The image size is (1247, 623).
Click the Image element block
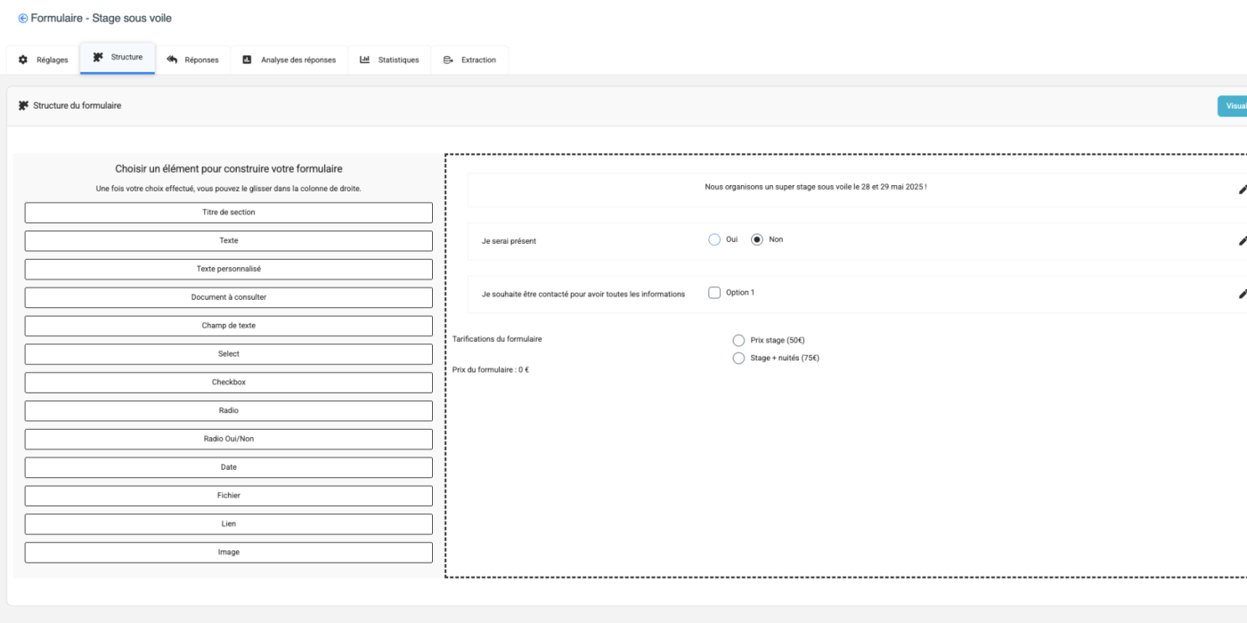(x=229, y=553)
